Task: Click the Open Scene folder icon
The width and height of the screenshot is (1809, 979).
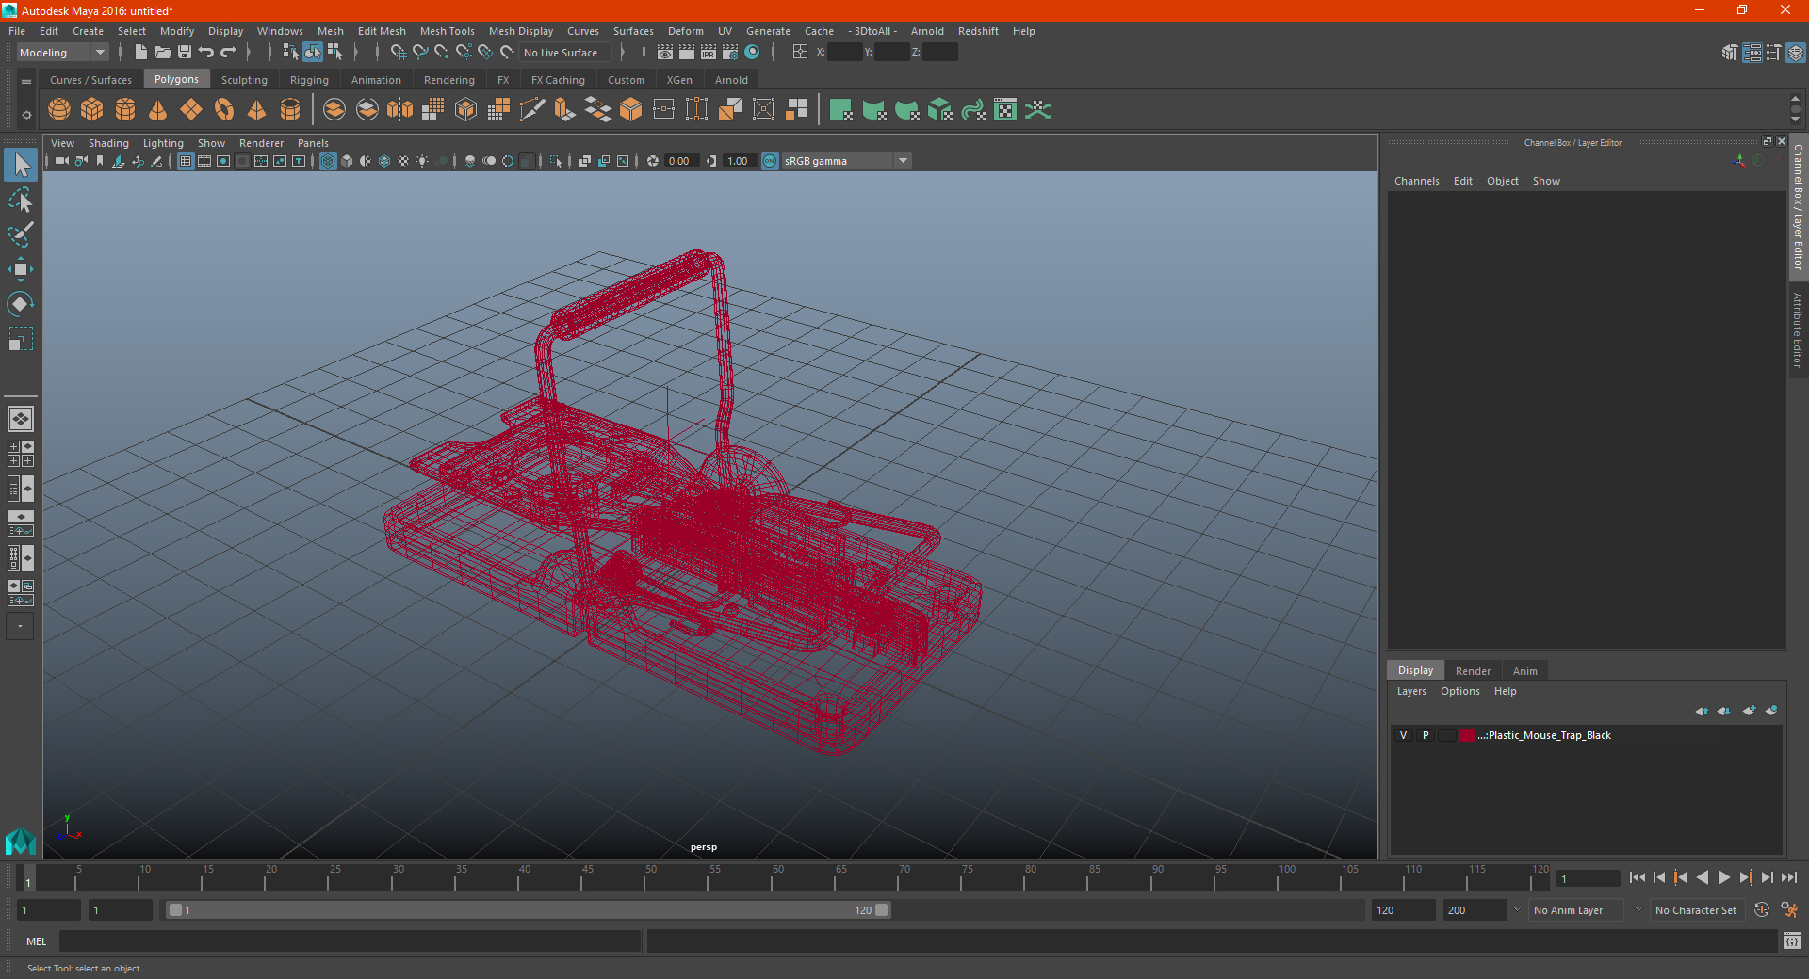Action: coord(162,53)
